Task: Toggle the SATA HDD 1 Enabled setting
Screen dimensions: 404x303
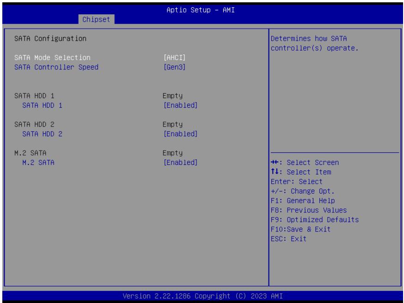Action: point(180,105)
